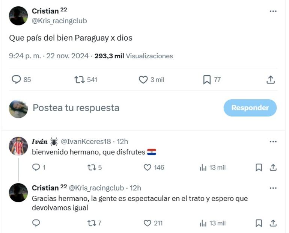Reply to the main Paraguay post
The height and width of the screenshot is (233, 289).
coord(17,80)
